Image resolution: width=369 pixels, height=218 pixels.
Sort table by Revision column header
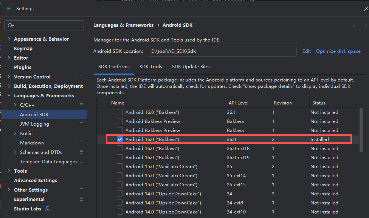(x=290, y=103)
